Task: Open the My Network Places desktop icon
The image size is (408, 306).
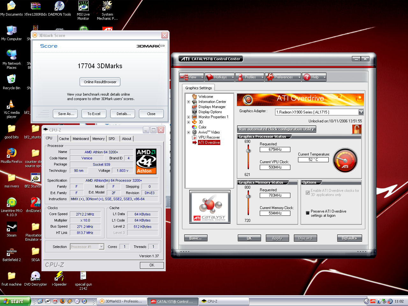Action: (x=11, y=60)
